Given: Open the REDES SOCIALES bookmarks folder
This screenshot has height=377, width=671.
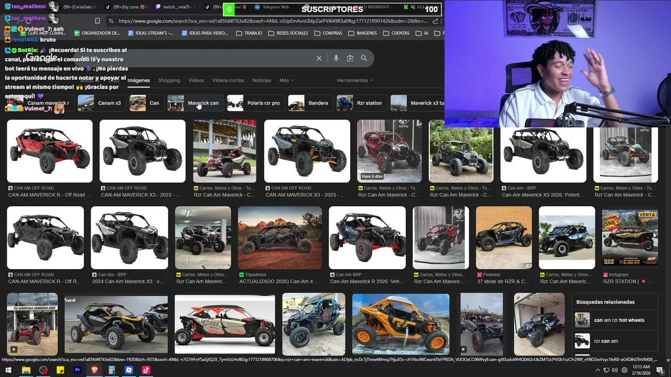Looking at the screenshot, I should pos(288,33).
